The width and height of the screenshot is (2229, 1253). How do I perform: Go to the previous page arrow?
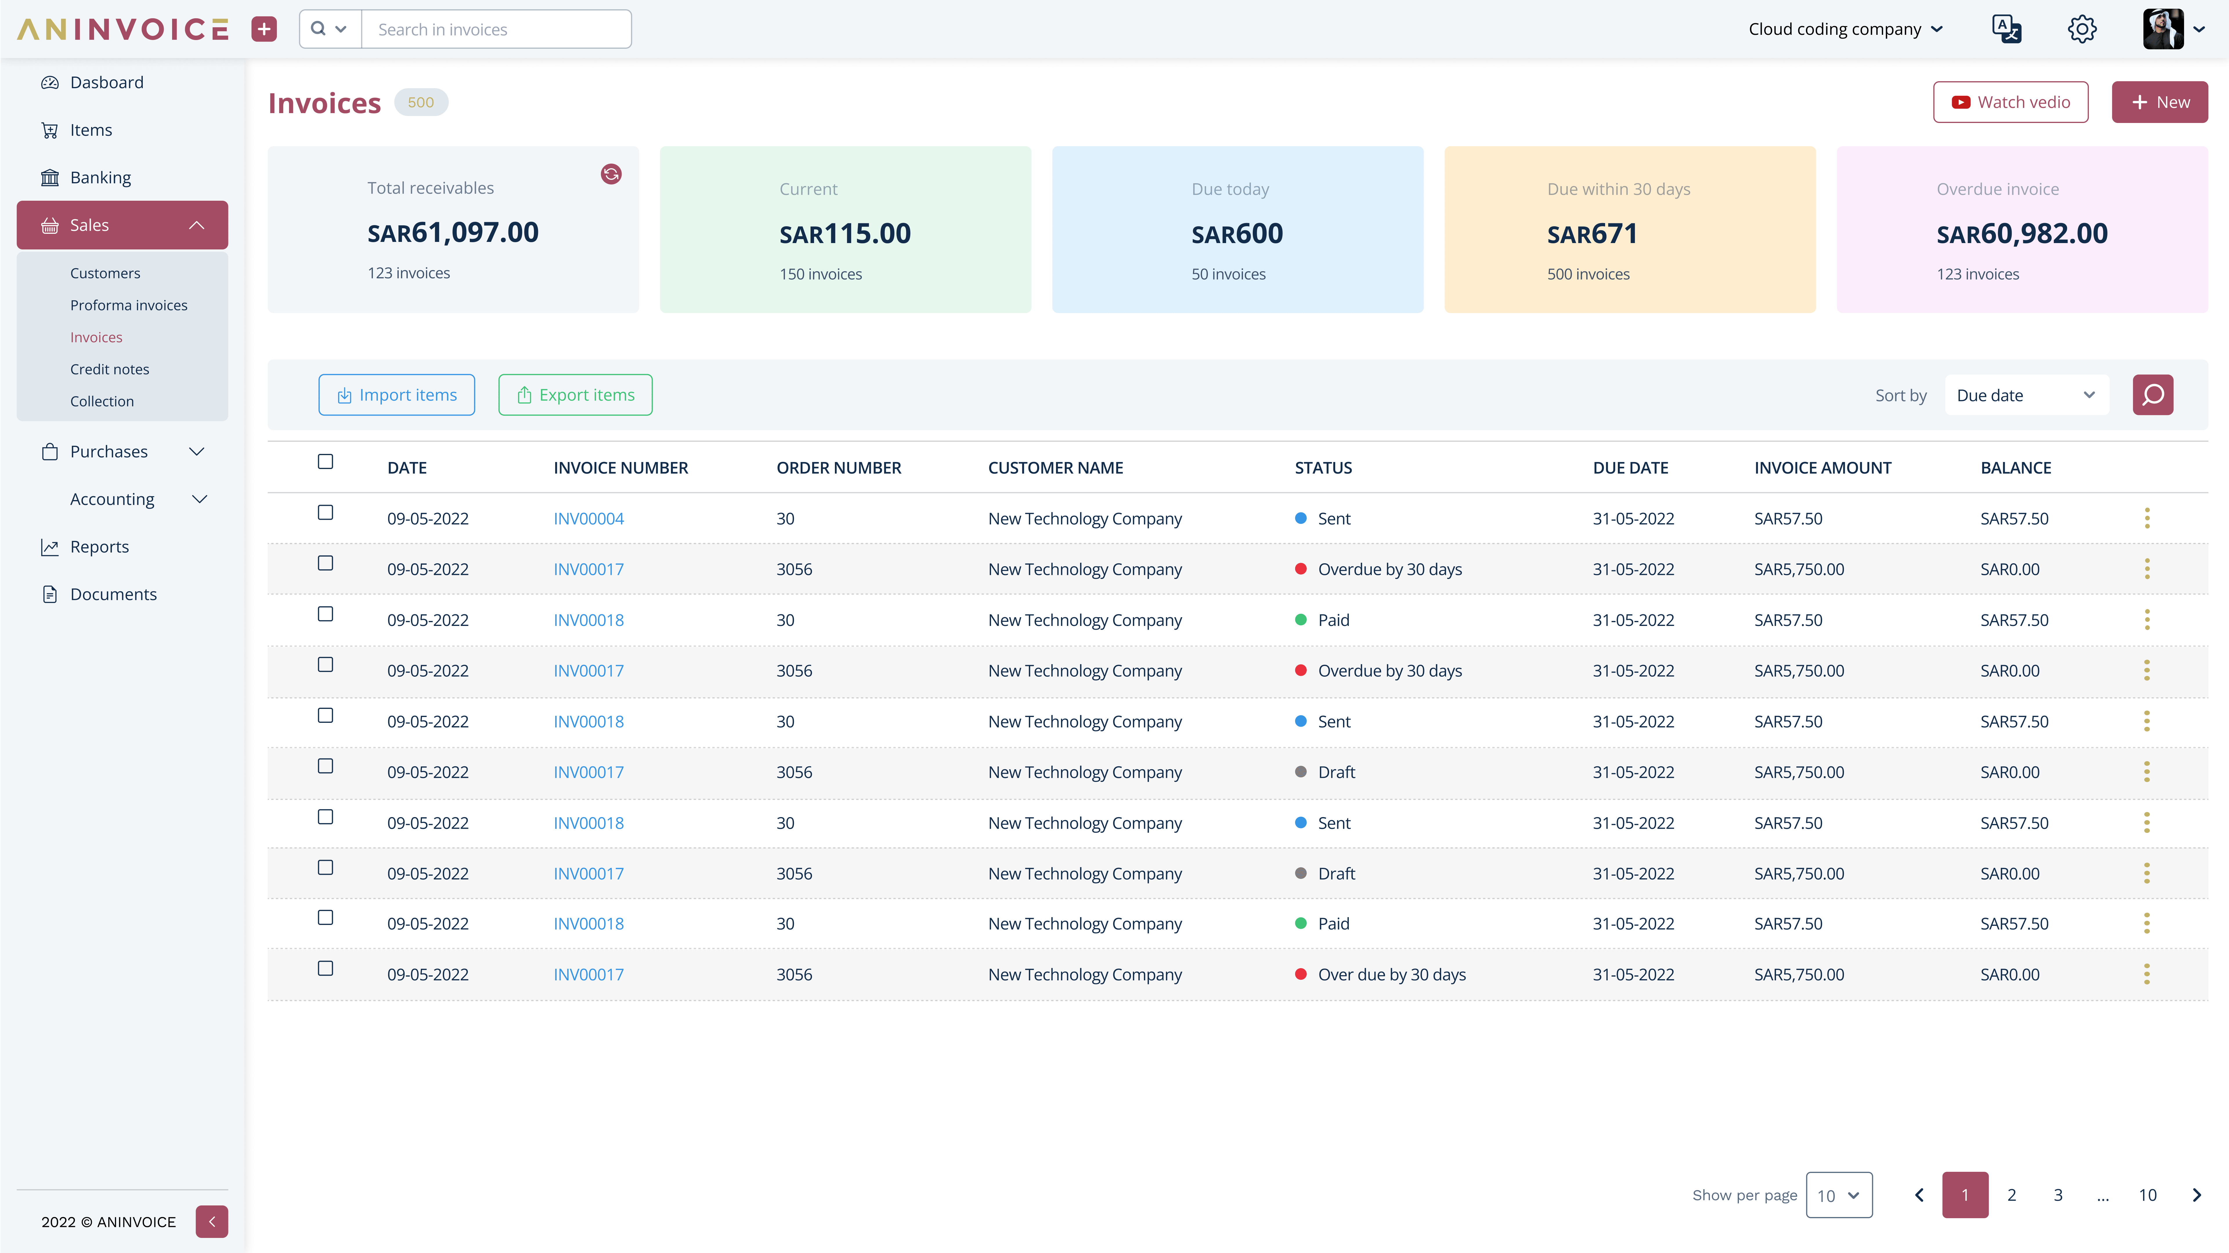pyautogui.click(x=1919, y=1195)
